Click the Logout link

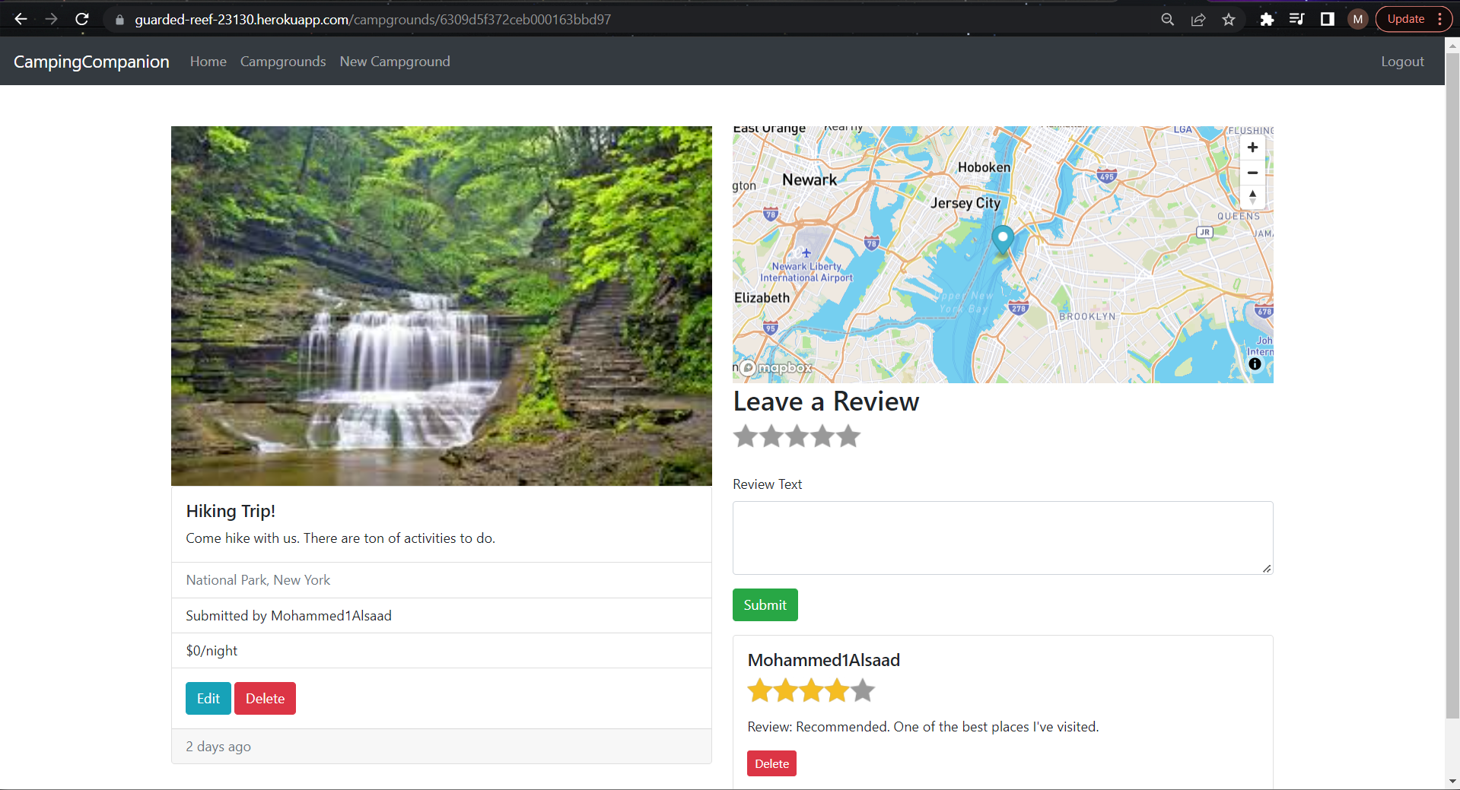[1402, 62]
